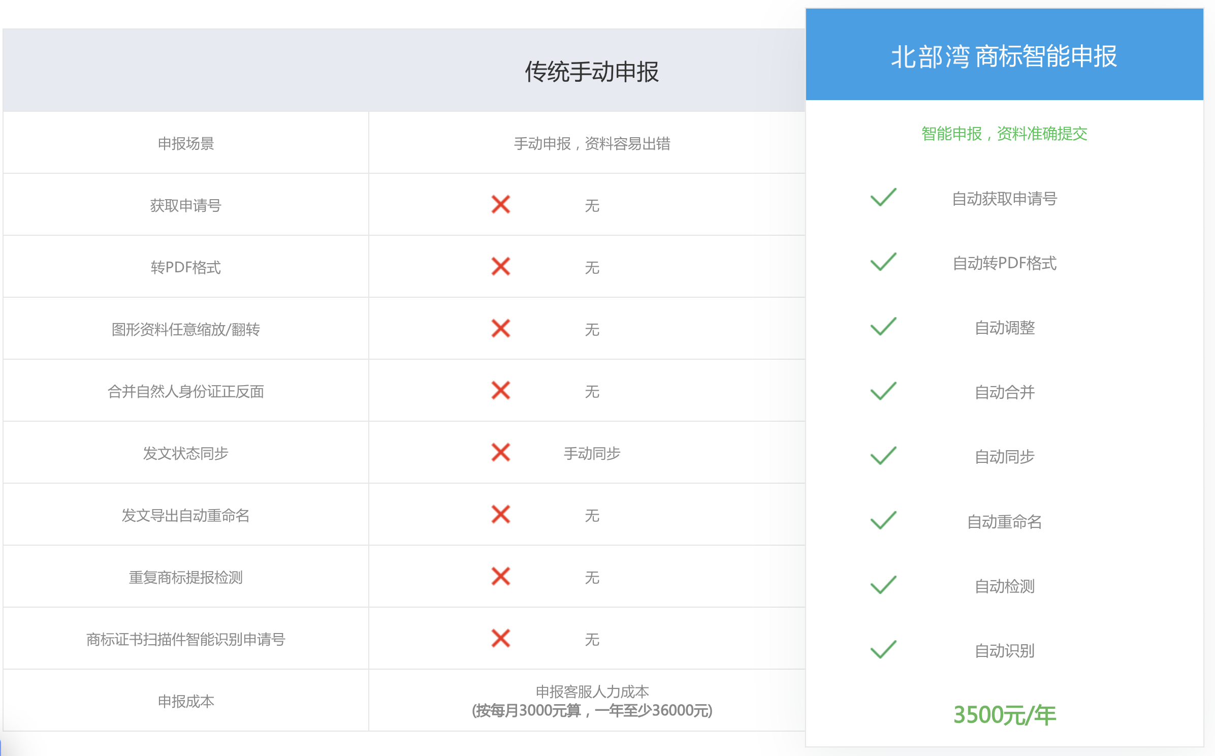This screenshot has height=756, width=1215.
Task: Click 手动申报，资料容易出错 text
Action: [592, 144]
